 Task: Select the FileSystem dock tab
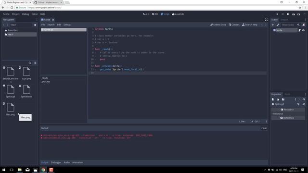pyautogui.click(x=9, y=20)
